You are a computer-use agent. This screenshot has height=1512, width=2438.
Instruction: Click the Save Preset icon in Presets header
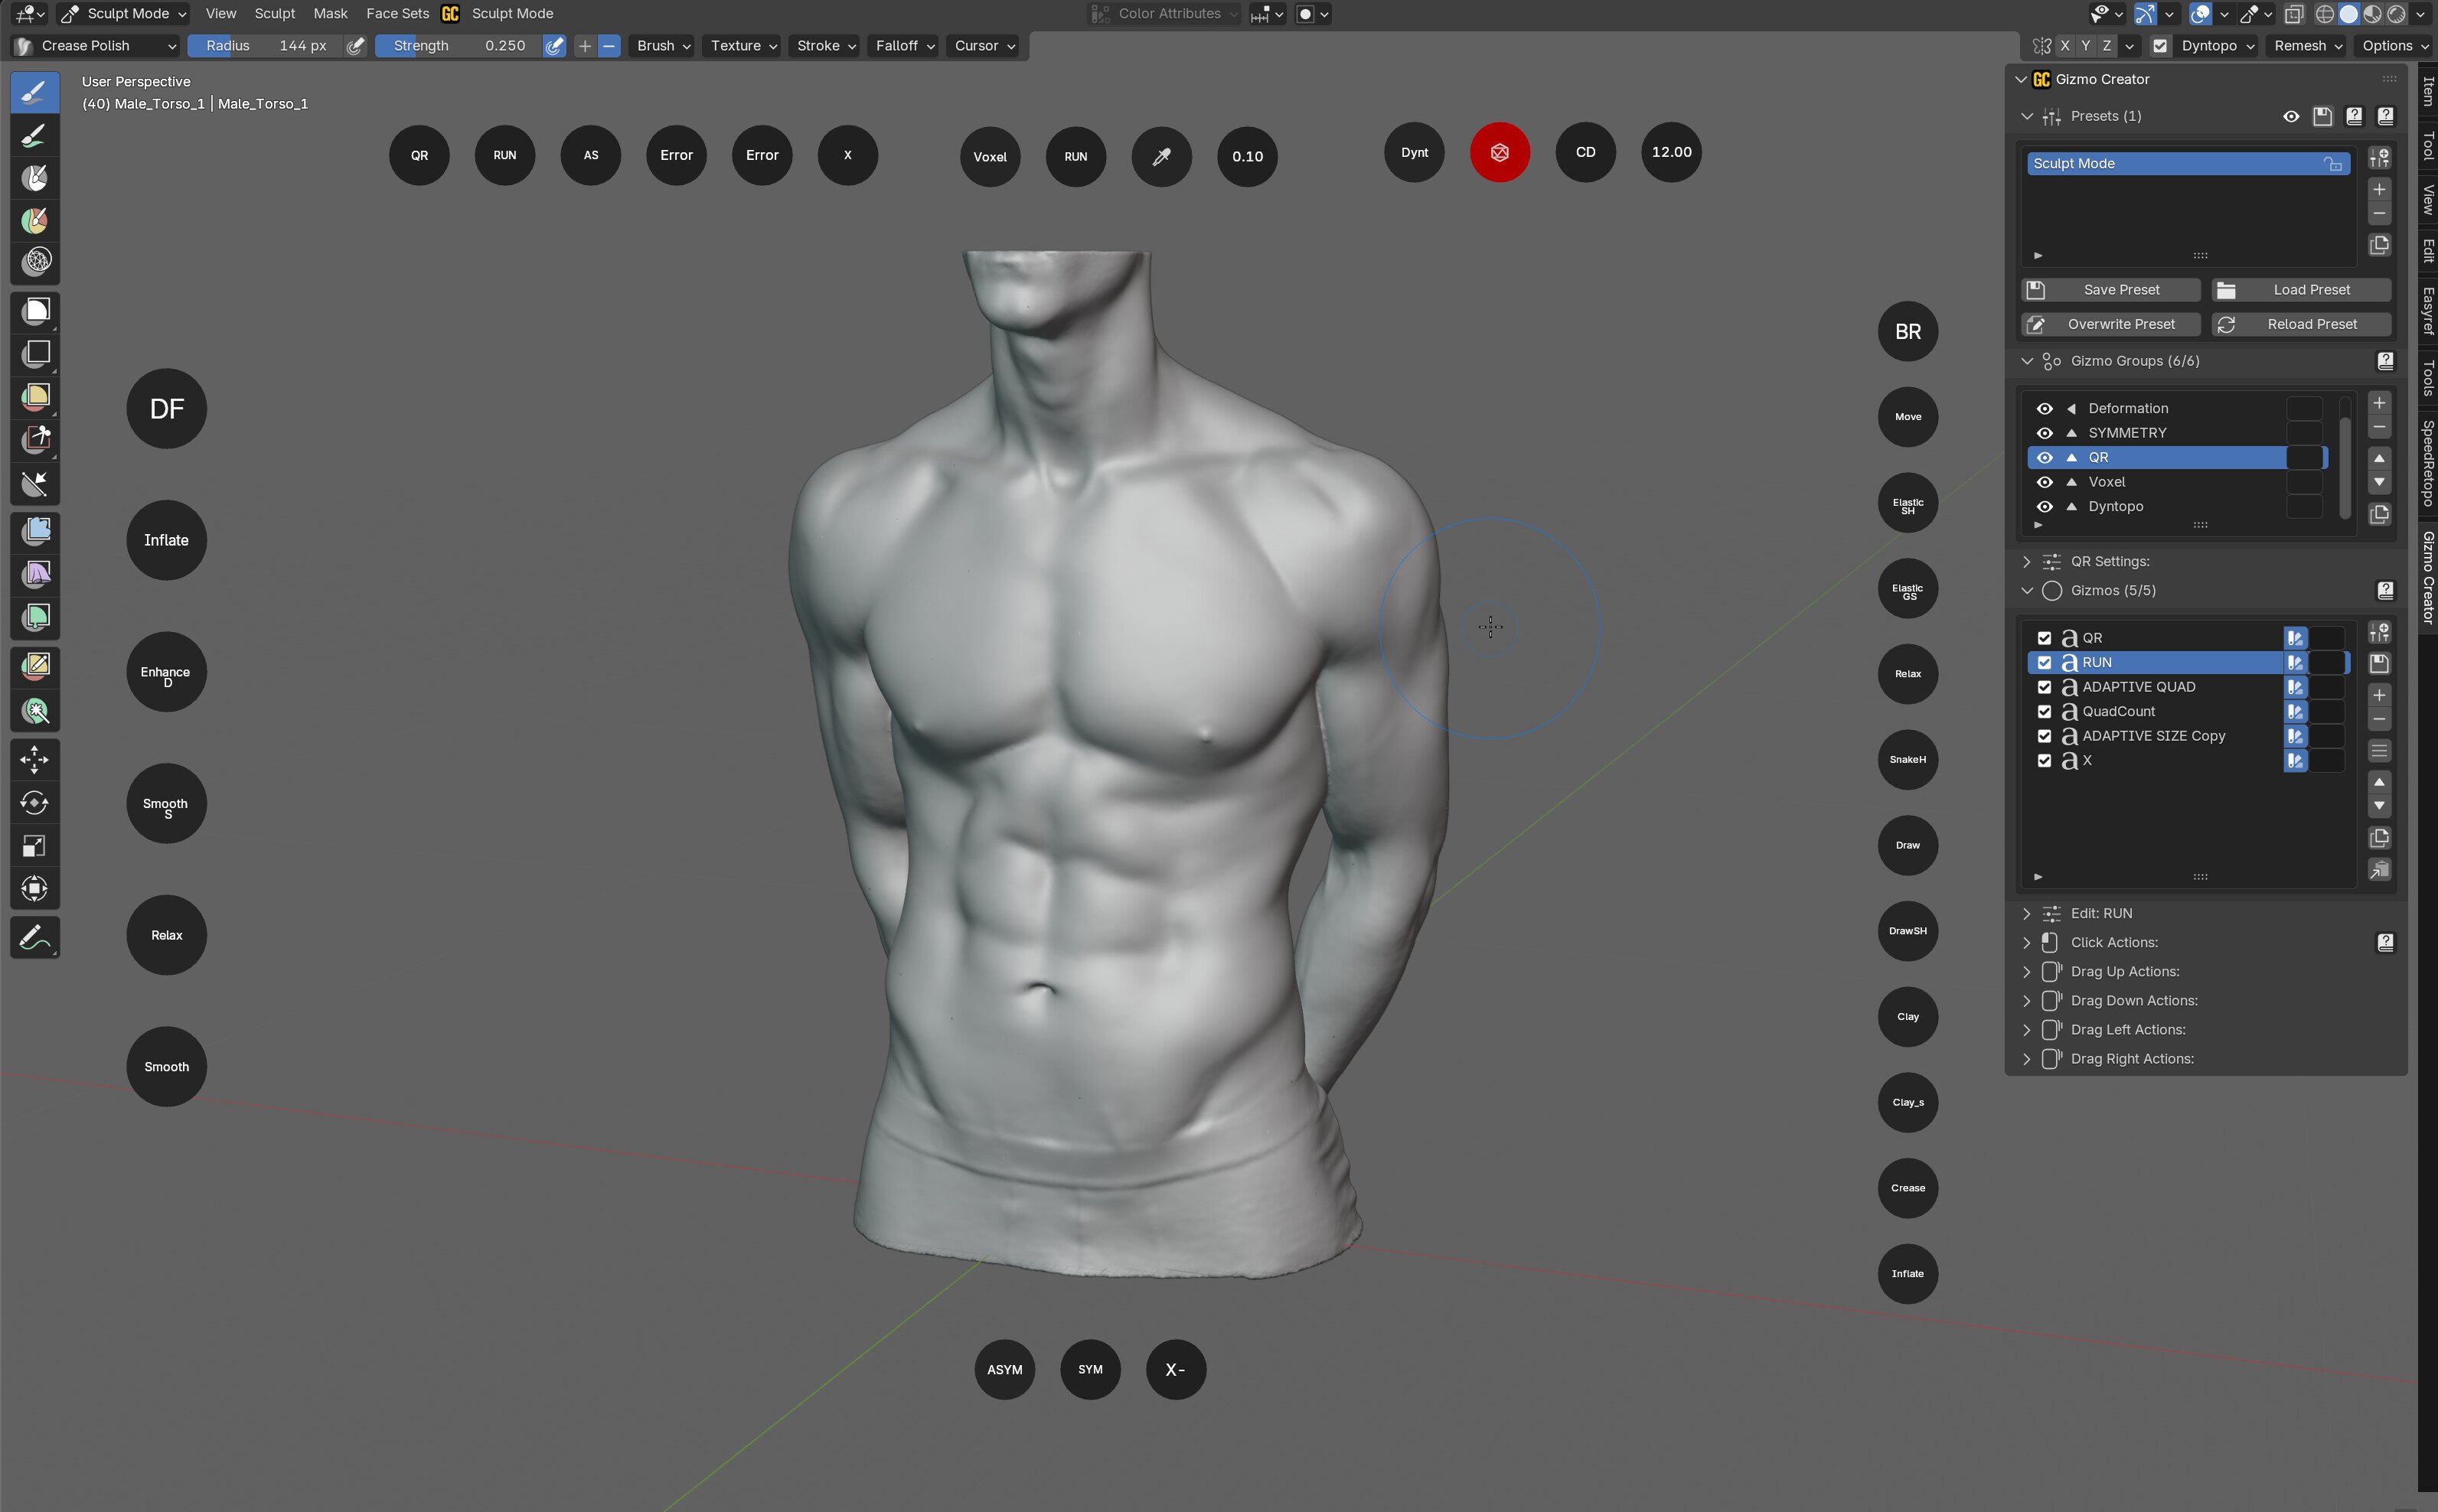pyautogui.click(x=2322, y=116)
